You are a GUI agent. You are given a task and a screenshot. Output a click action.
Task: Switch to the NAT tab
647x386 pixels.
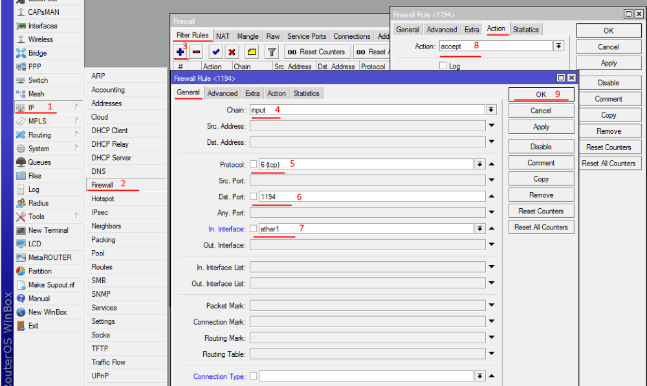(x=223, y=36)
